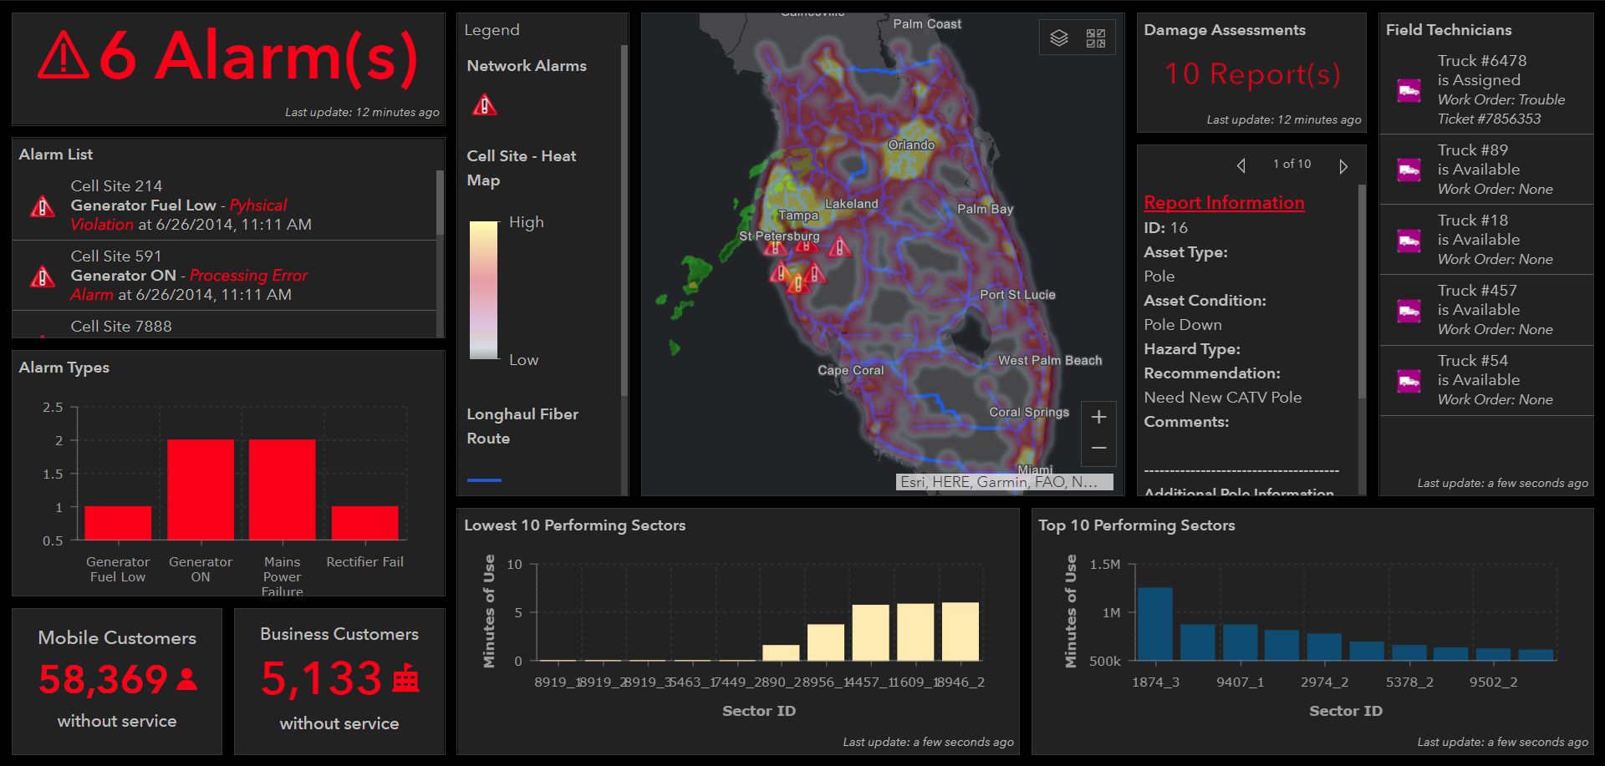This screenshot has height=766, width=1605.
Task: Click the truck icon for Truck #6478
Action: click(x=1409, y=90)
